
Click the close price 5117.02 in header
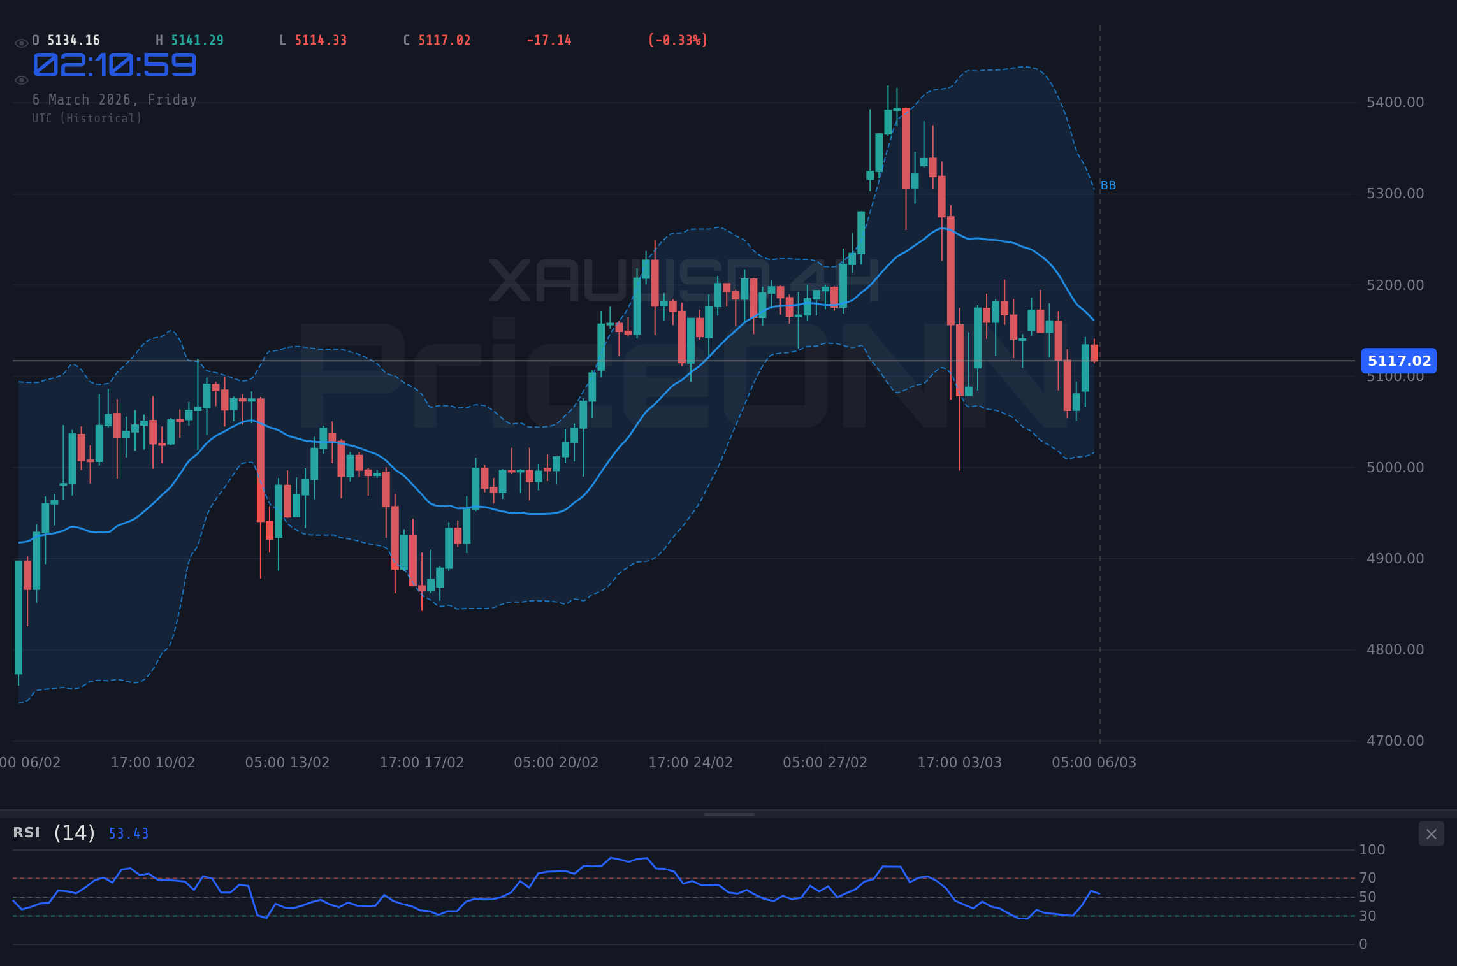[444, 41]
